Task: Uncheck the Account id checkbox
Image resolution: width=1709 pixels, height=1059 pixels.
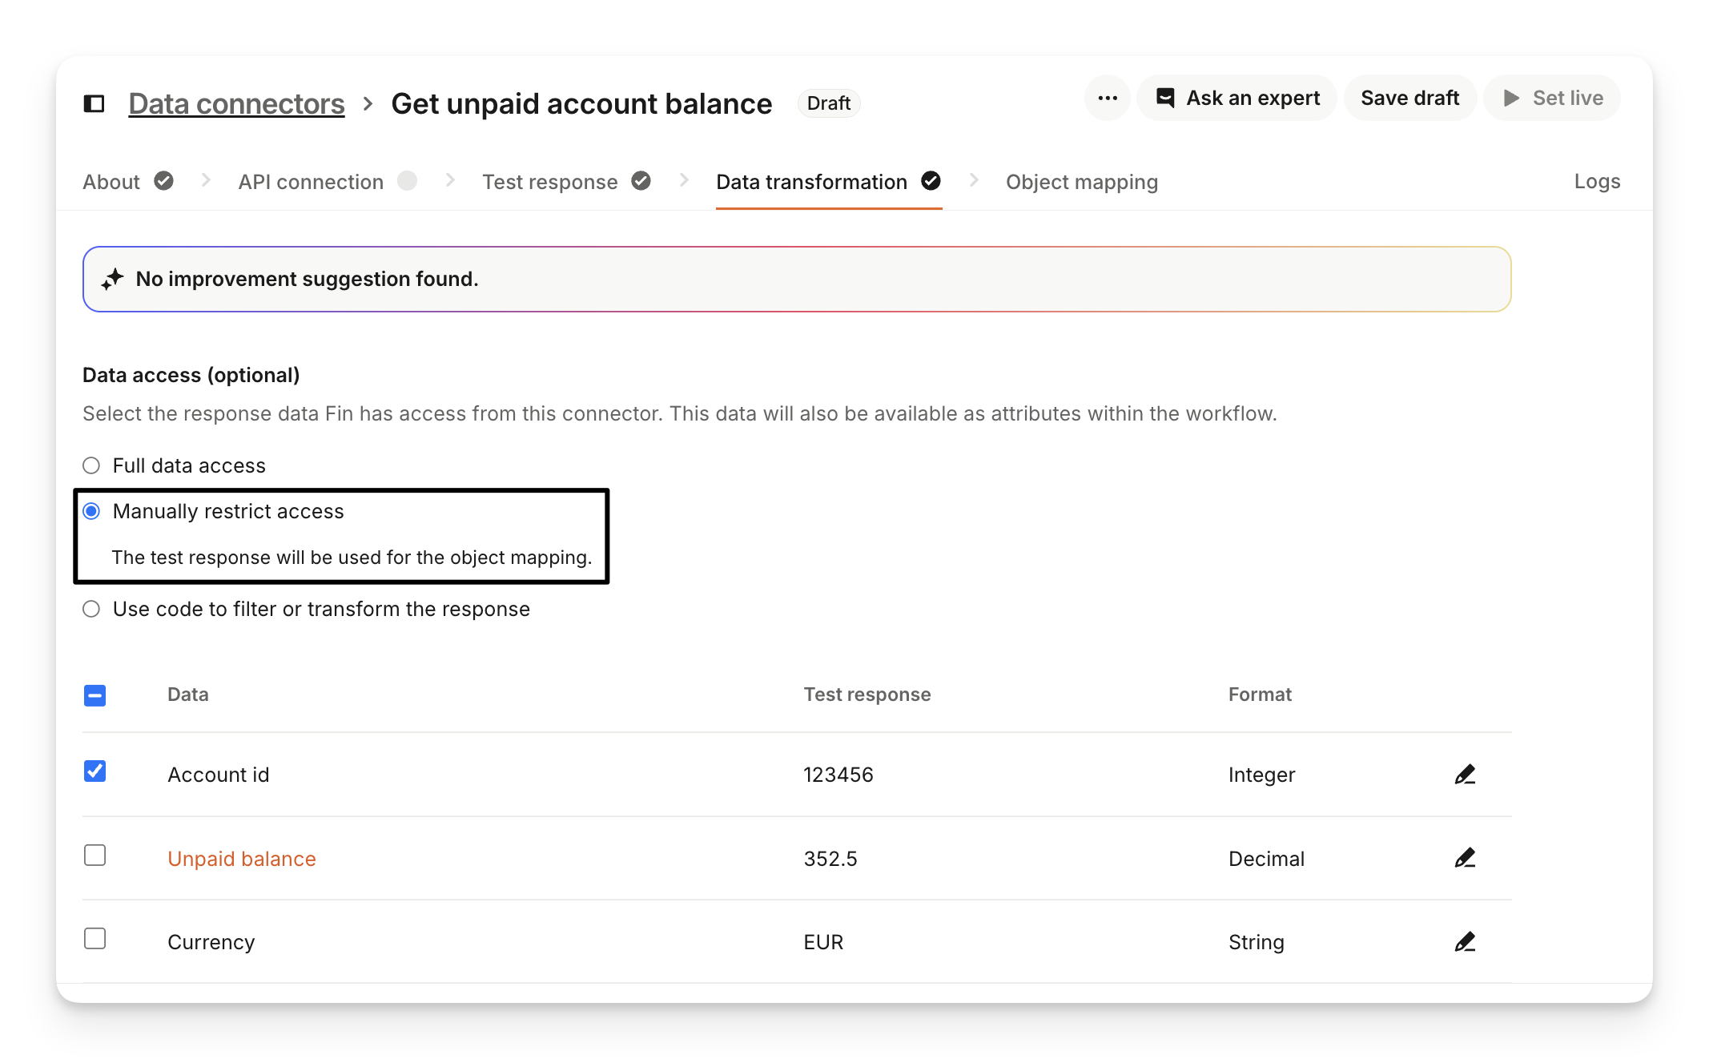Action: point(94,771)
